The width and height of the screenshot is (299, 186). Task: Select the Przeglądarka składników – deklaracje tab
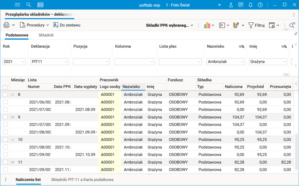[x=39, y=14]
